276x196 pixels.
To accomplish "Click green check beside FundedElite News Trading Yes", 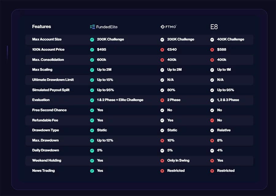I will [x=92, y=171].
